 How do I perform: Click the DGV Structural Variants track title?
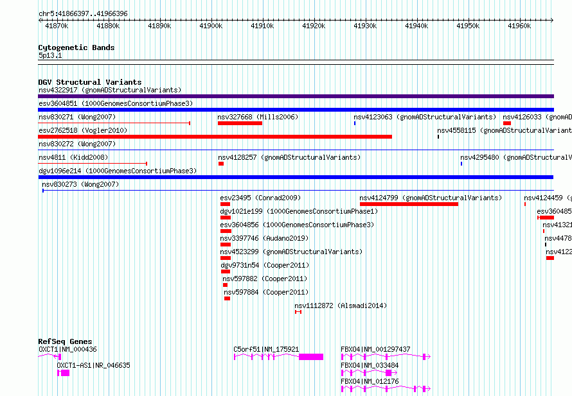click(90, 82)
